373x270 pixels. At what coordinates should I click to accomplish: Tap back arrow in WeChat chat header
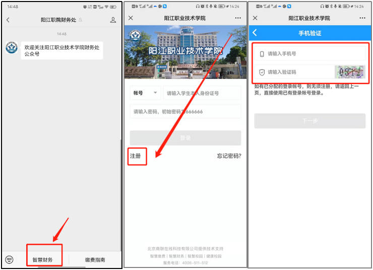point(8,20)
